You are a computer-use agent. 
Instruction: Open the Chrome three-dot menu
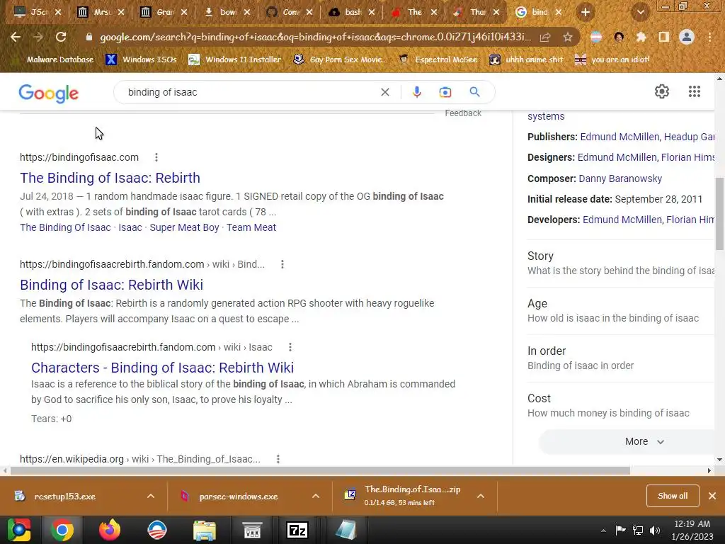[x=709, y=37]
